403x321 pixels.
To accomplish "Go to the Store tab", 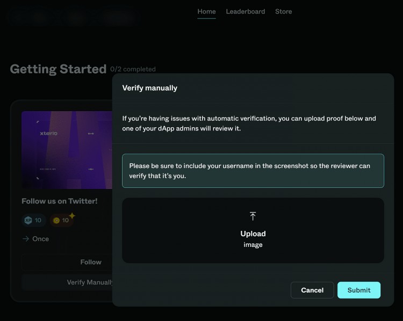I will [x=283, y=11].
